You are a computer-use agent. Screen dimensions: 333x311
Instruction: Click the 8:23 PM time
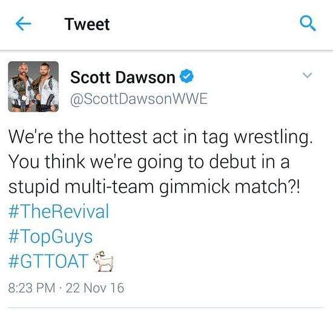coord(31,288)
